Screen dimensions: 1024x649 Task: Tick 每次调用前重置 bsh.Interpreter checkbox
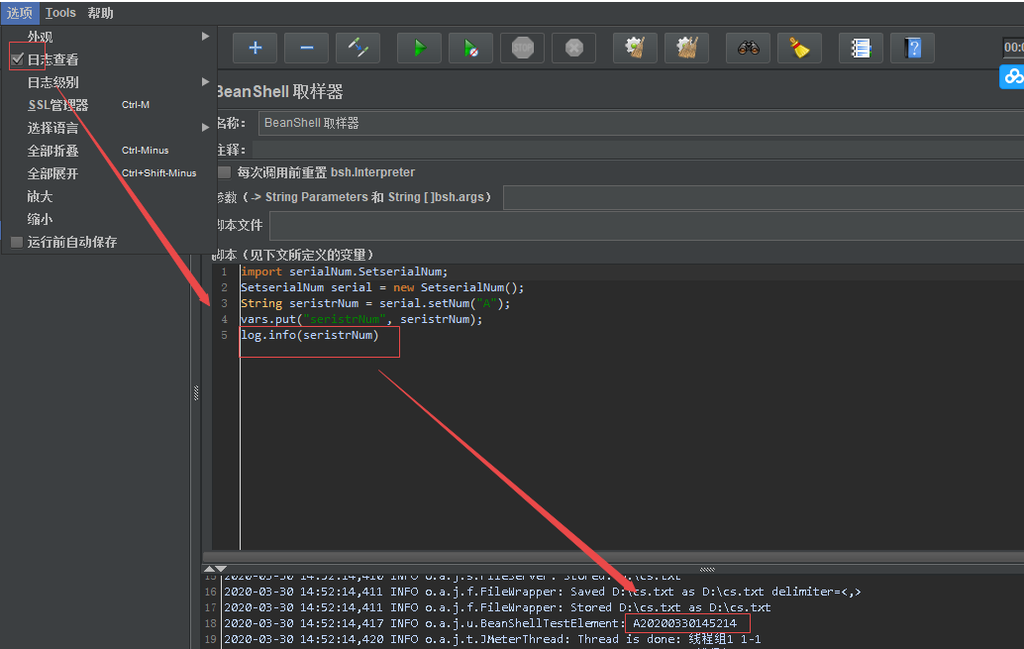point(224,172)
